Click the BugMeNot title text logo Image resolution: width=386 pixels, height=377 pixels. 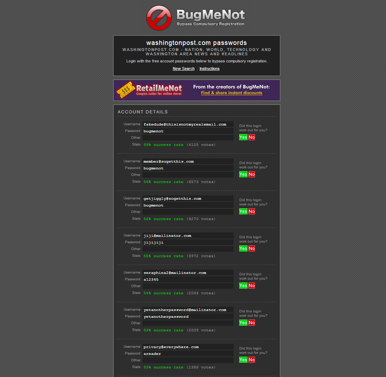coord(210,15)
